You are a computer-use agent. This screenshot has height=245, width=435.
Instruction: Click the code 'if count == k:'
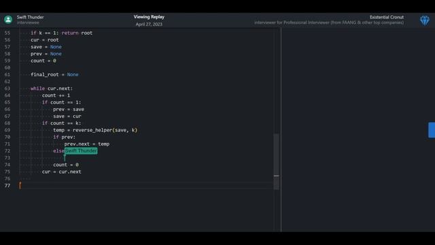pos(62,123)
